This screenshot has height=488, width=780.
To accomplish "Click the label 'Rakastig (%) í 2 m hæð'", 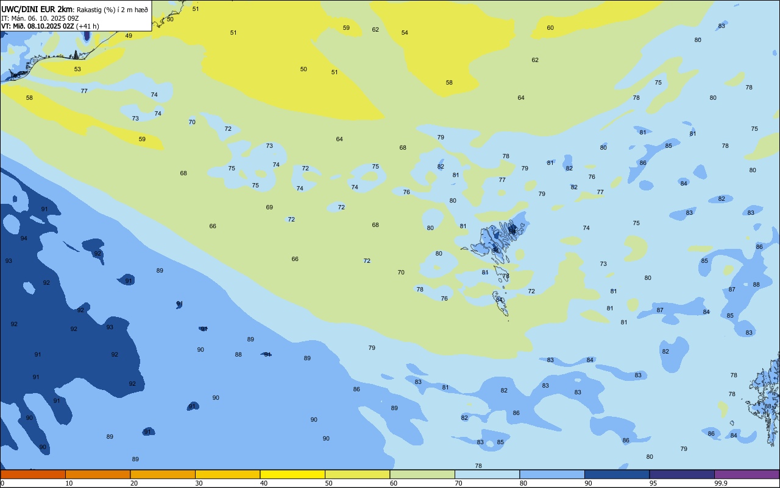I will point(112,9).
